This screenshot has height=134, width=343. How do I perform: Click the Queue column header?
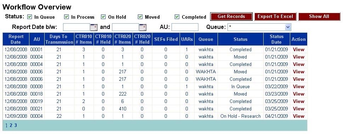[x=206, y=39]
